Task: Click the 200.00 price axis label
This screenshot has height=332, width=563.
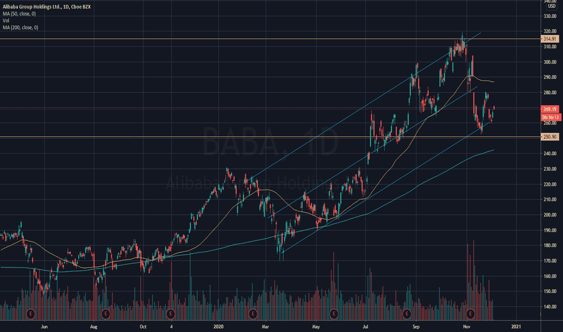Action: pyautogui.click(x=550, y=215)
